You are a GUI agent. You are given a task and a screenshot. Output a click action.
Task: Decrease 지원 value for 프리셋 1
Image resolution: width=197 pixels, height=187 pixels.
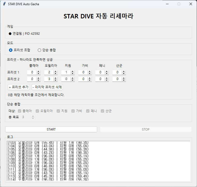tap(72, 73)
